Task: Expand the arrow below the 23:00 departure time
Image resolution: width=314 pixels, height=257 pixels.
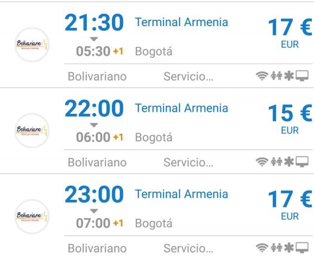Action: (x=94, y=211)
